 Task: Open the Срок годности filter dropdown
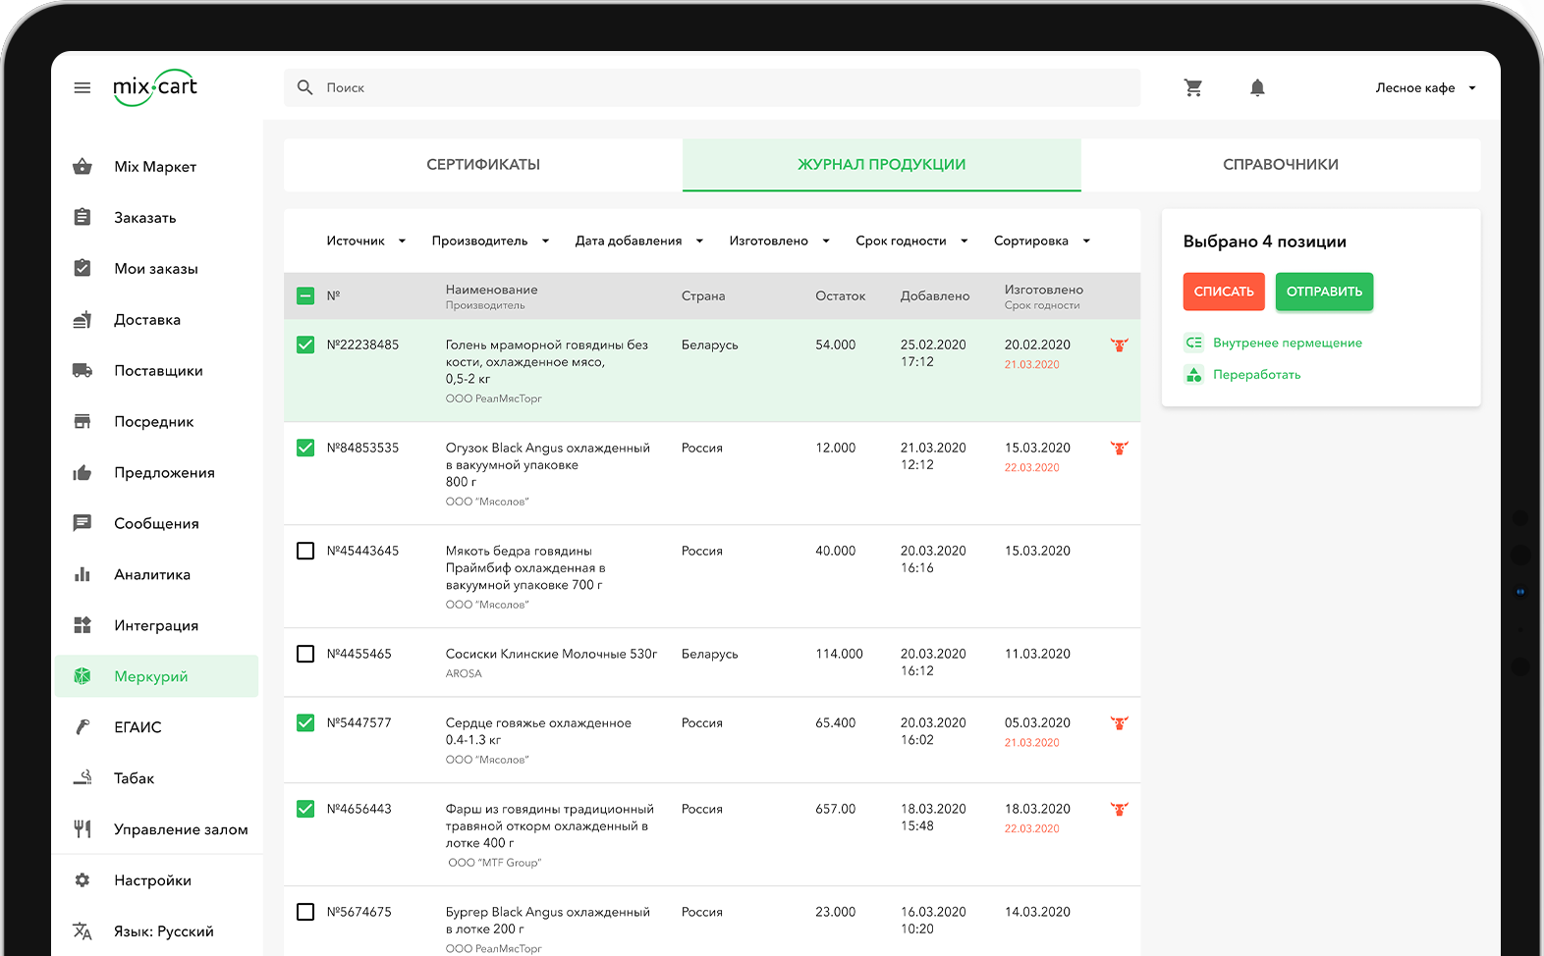911,240
